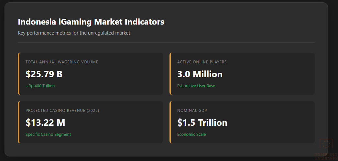This screenshot has height=161, width=338.
Task: Select the $13.22 M value
Action: [45, 123]
